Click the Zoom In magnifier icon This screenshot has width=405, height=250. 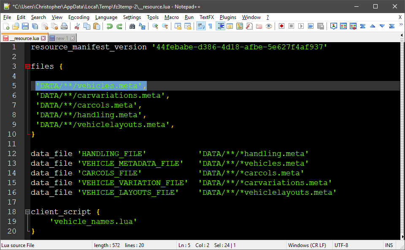155,26
